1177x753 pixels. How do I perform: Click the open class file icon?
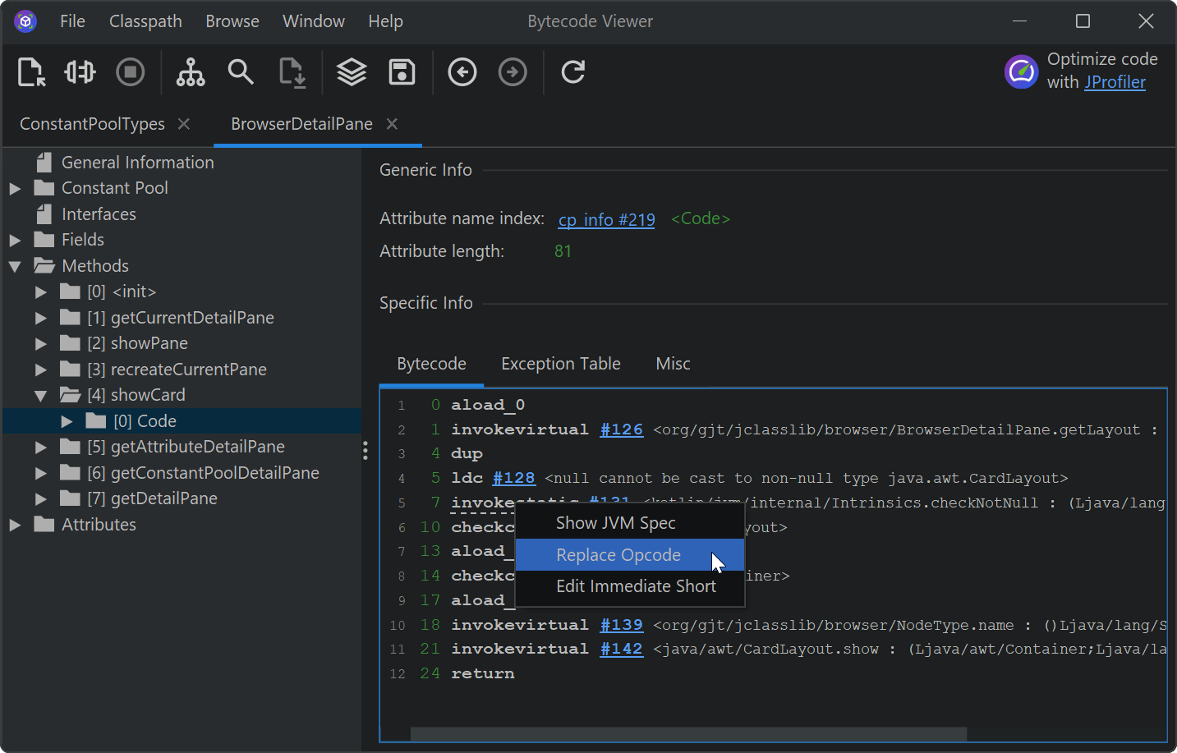[31, 72]
